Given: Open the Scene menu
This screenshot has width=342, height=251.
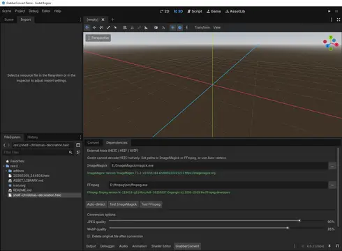Looking at the screenshot, I should click(x=6, y=11).
